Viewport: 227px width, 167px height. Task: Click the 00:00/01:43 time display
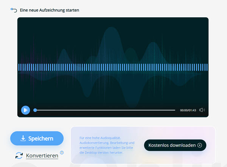click(x=188, y=110)
